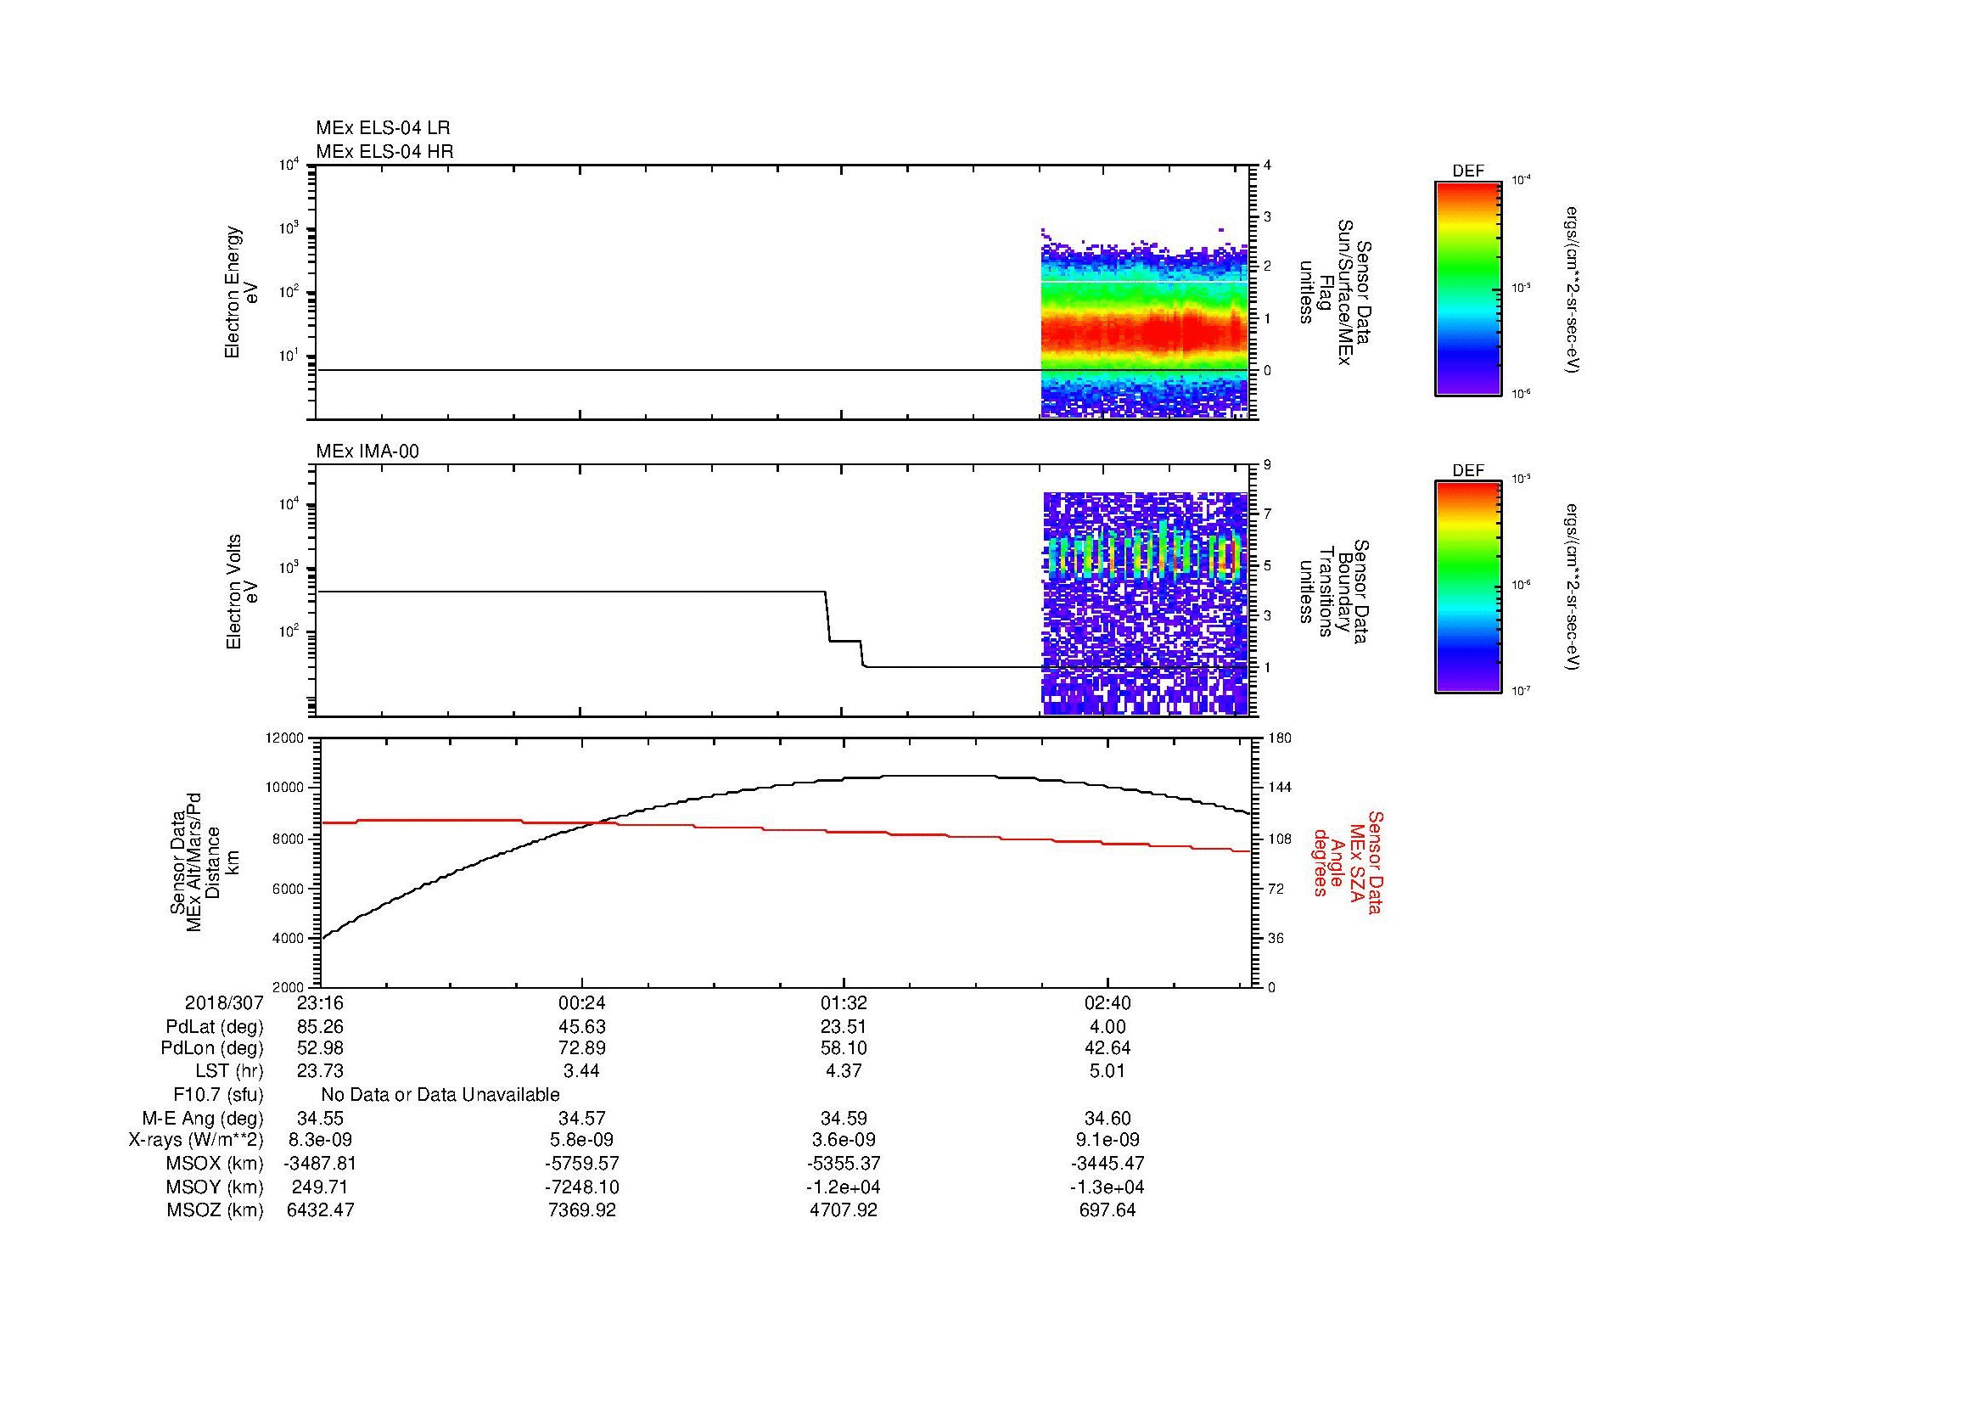Click the 'MEx IMA-00' panel title
The width and height of the screenshot is (1985, 1403).
pos(367,452)
